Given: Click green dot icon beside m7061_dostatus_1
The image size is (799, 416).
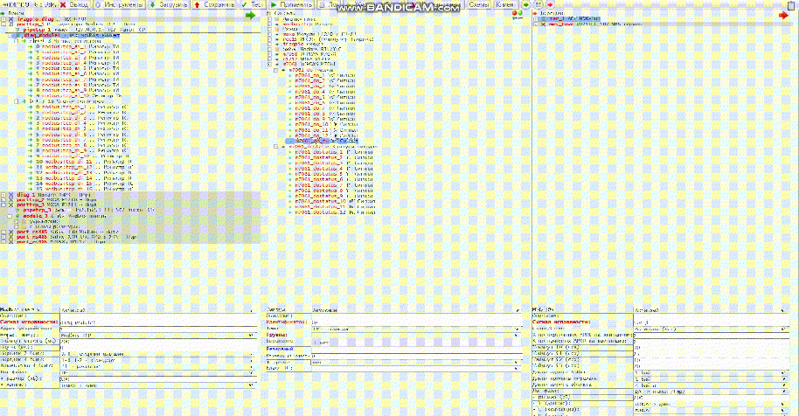Looking at the screenshot, I should 290,152.
